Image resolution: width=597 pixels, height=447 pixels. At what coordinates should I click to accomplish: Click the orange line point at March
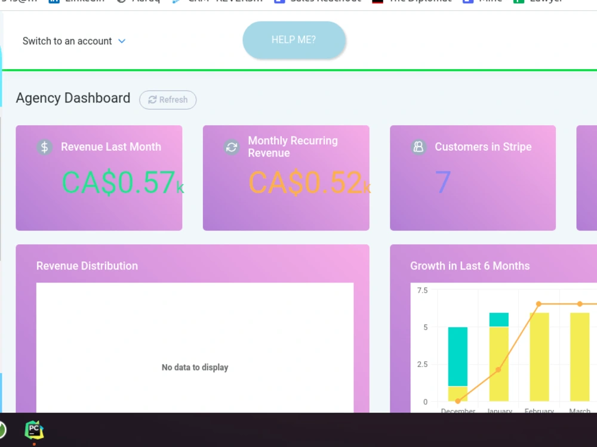[x=580, y=304]
